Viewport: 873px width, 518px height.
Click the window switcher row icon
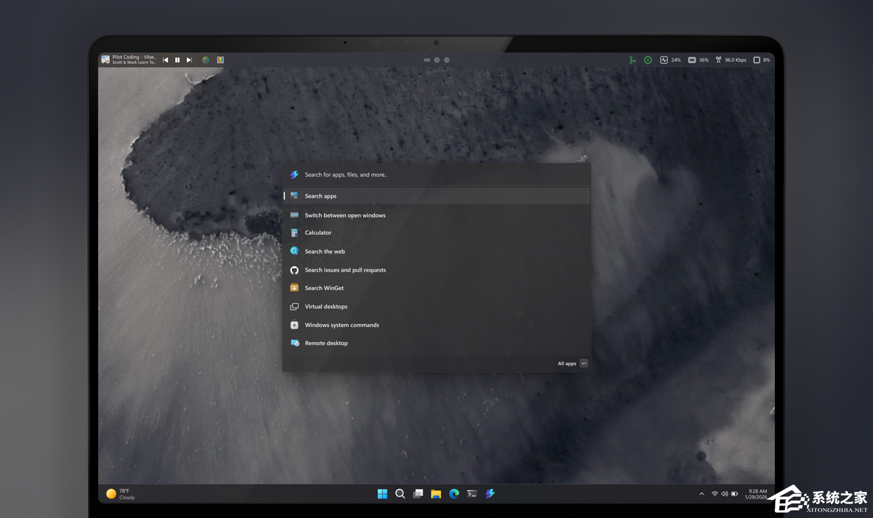294,215
